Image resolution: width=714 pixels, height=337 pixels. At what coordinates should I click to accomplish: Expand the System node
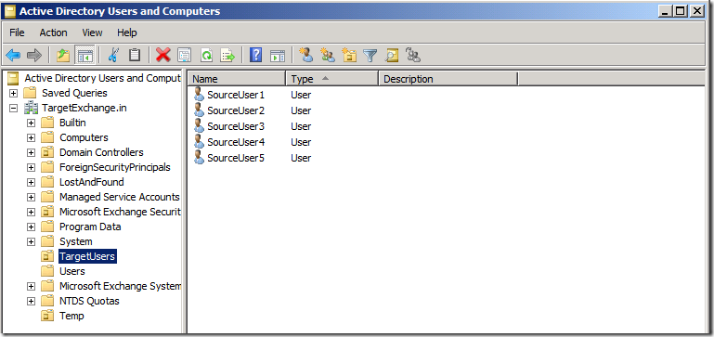(x=31, y=241)
